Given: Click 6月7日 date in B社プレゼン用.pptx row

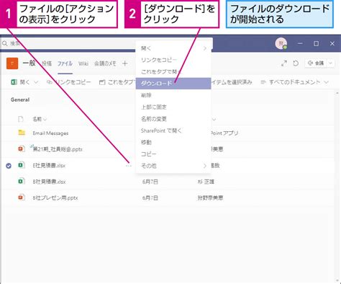Looking at the screenshot, I should point(150,198).
